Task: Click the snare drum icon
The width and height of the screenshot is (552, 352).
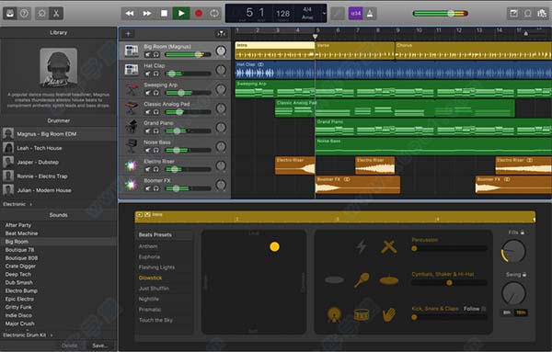Action: point(362,314)
